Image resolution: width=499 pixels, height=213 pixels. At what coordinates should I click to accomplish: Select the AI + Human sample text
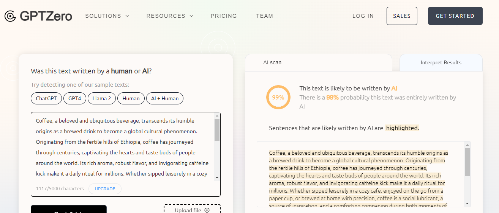coord(165,98)
